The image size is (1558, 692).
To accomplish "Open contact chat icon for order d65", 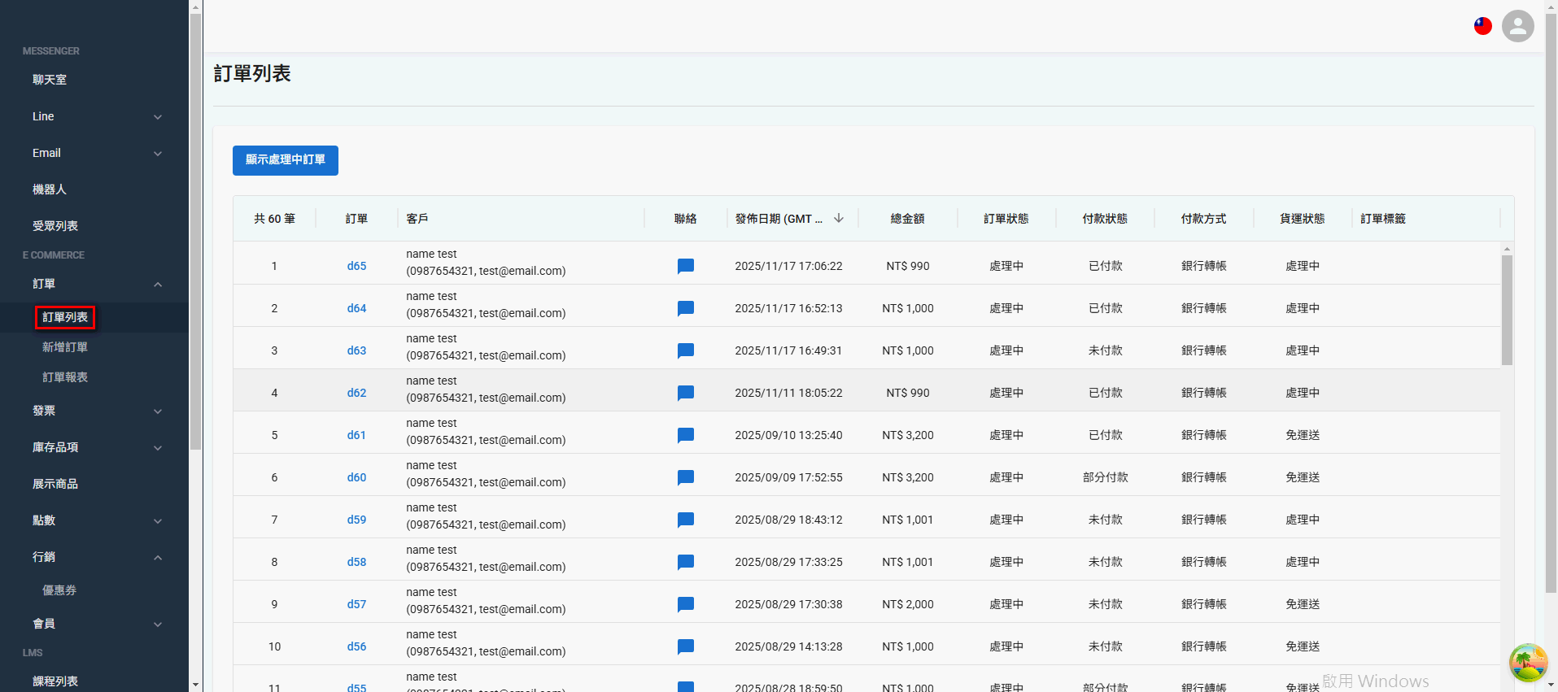I will point(686,266).
